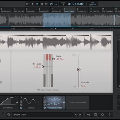Adjust the Character slider handle
120x120 pixels.
79,70
